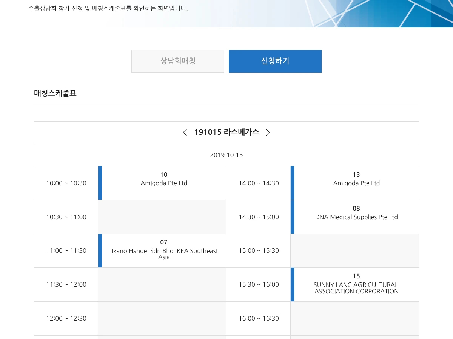
Task: Go to next schedule with right arrow
Action: 268,133
